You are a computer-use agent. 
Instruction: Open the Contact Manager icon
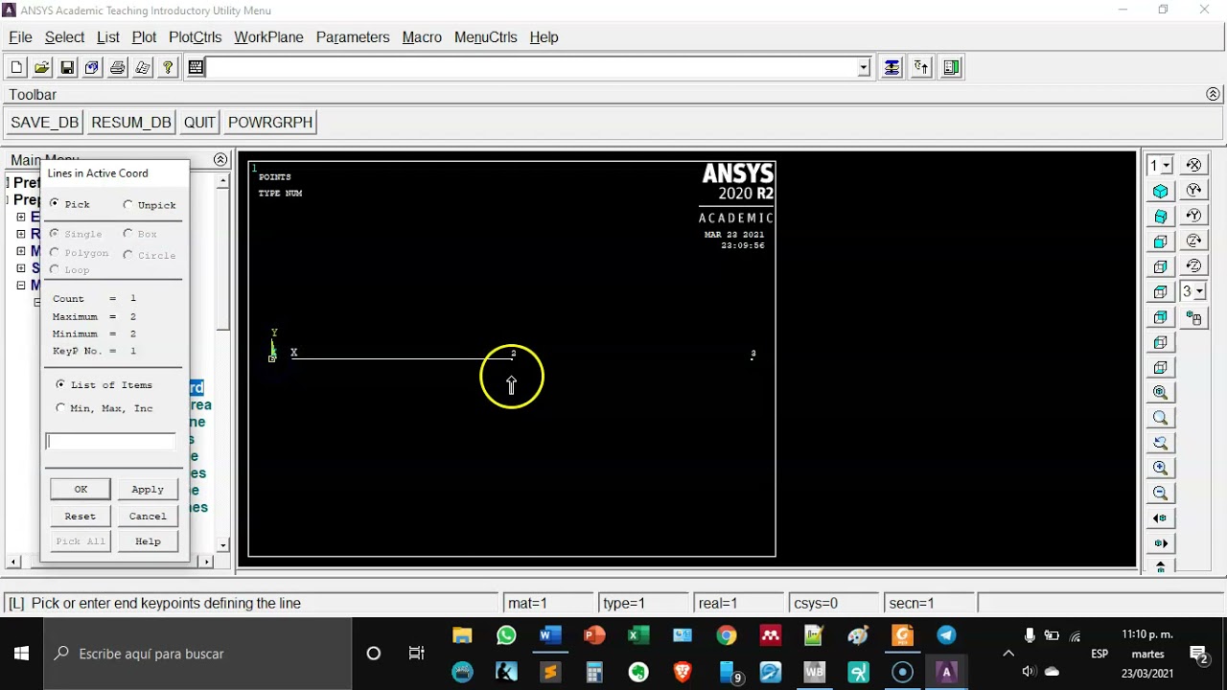[x=951, y=67]
